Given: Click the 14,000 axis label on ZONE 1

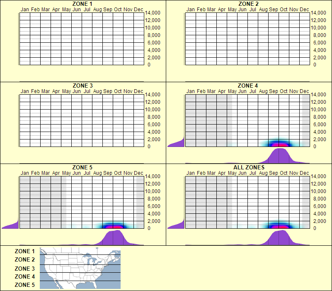Looking at the screenshot, I should 153,13.
